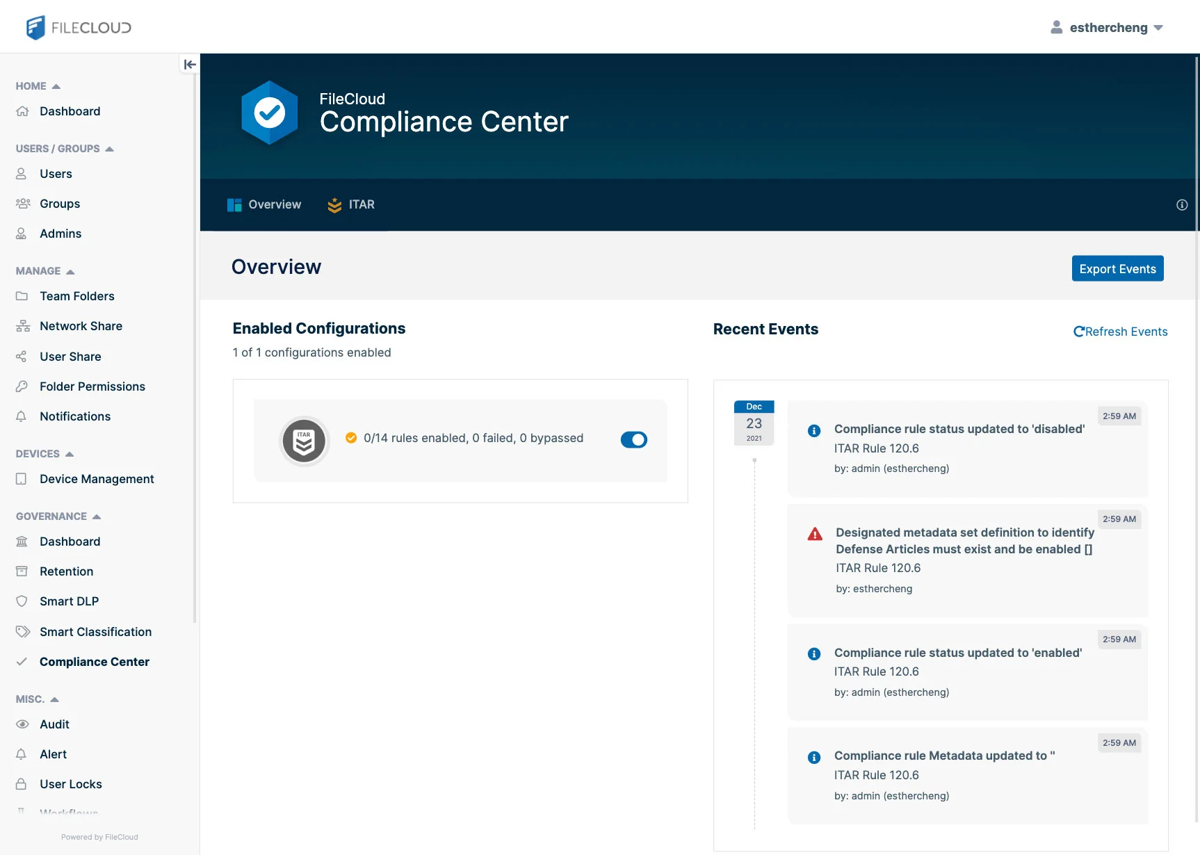This screenshot has height=855, width=1200.
Task: Open Smart Classification in sidebar
Action: [95, 632]
